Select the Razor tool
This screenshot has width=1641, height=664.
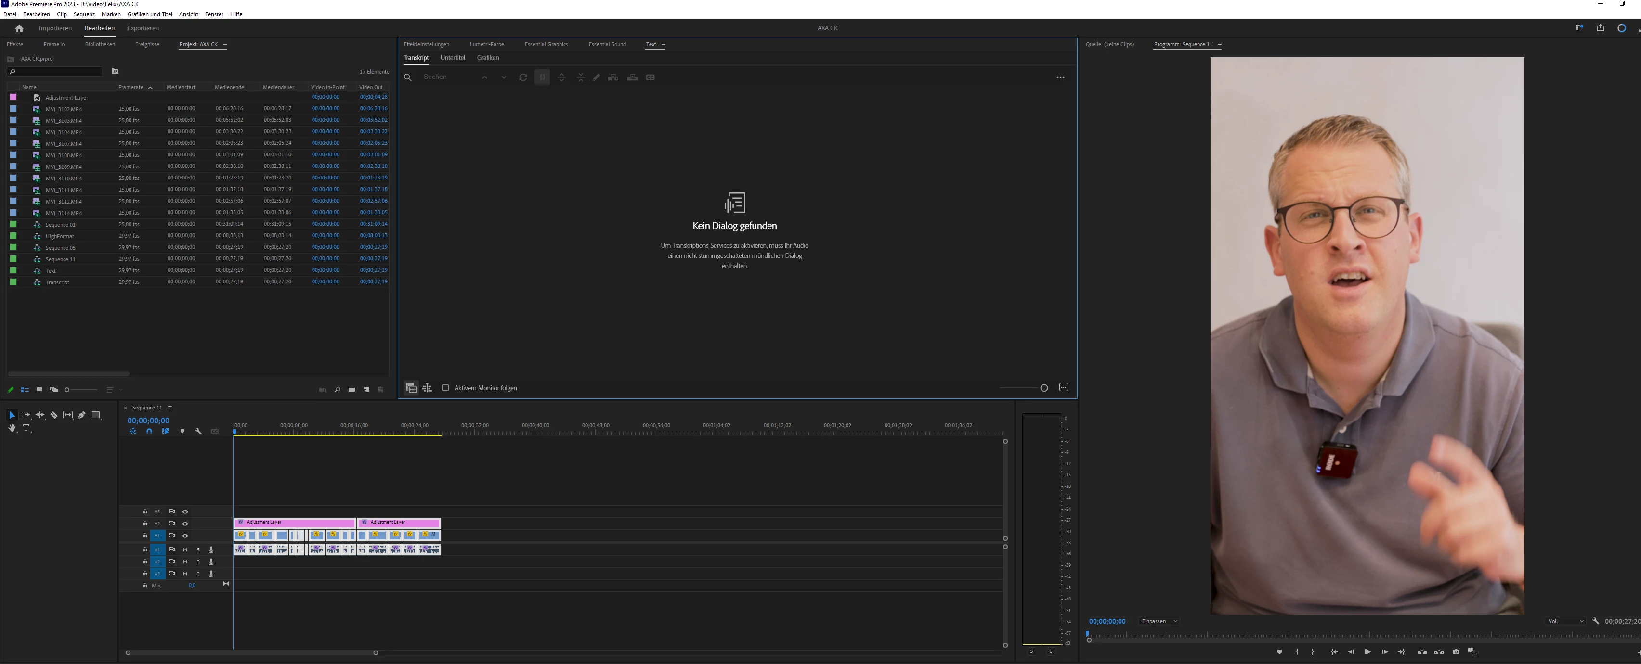[x=54, y=415]
